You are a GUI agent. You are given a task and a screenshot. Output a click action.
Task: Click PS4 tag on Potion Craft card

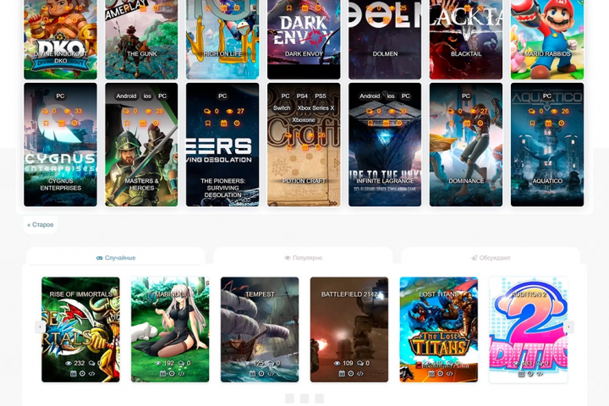(x=302, y=96)
